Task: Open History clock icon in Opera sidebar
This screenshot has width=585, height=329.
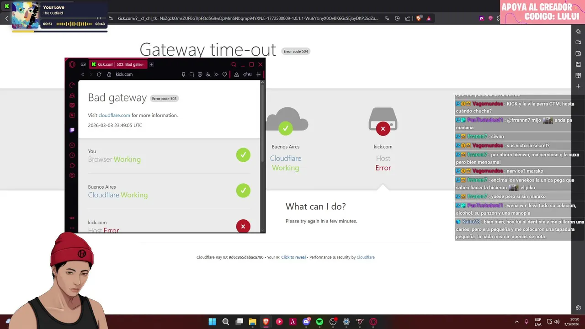Action: (x=72, y=155)
